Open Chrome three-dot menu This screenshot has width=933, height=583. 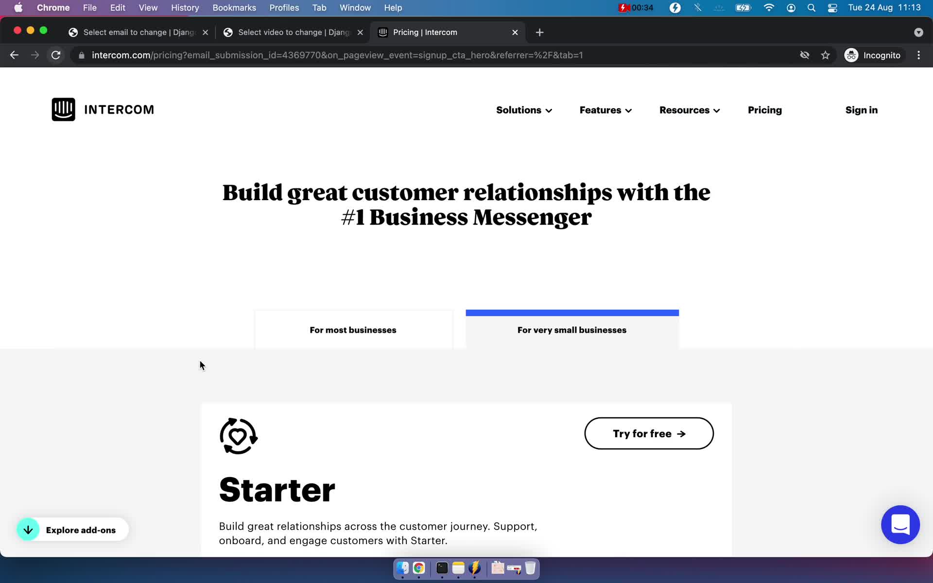click(918, 55)
